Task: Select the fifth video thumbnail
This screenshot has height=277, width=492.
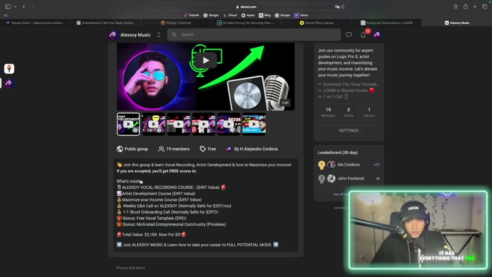Action: 229,124
